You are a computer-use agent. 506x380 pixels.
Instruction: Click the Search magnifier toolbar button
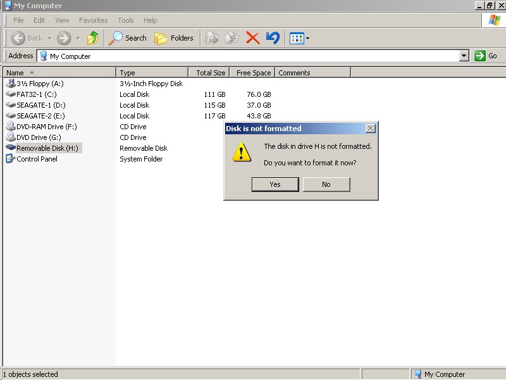127,38
